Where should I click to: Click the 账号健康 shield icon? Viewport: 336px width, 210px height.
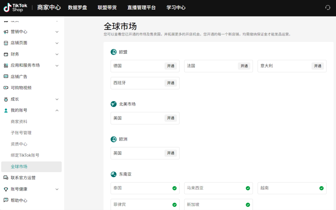(x=5, y=189)
